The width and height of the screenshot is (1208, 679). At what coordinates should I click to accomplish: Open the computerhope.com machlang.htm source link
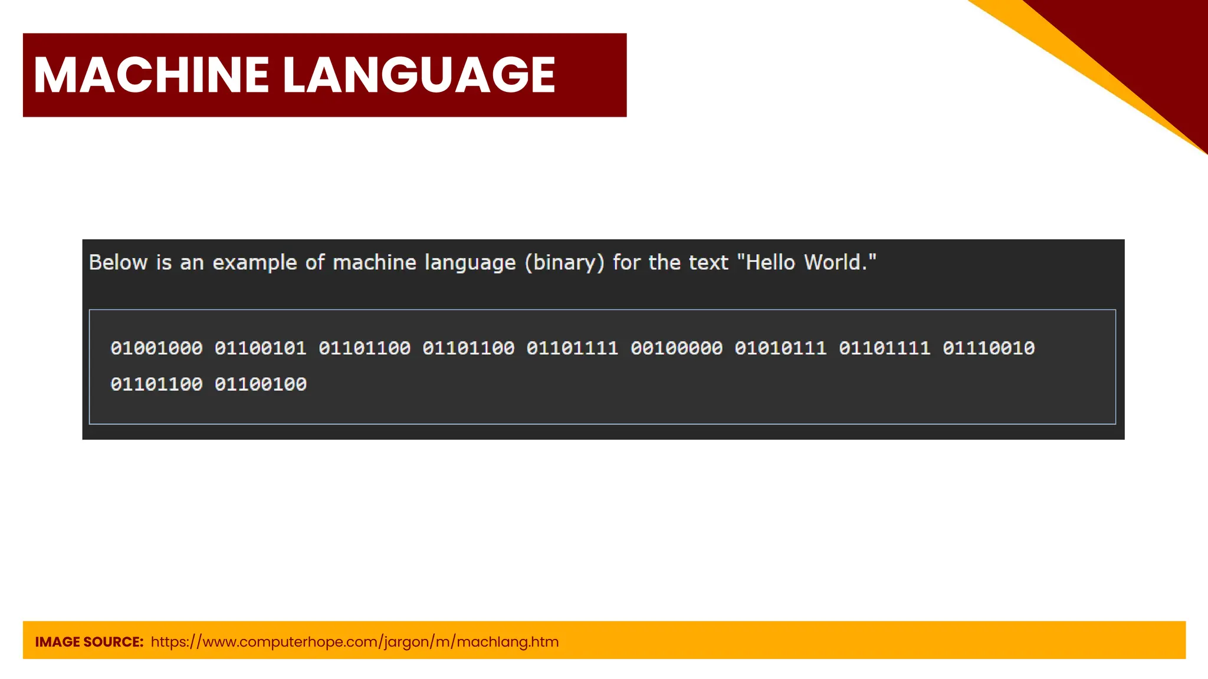(354, 642)
